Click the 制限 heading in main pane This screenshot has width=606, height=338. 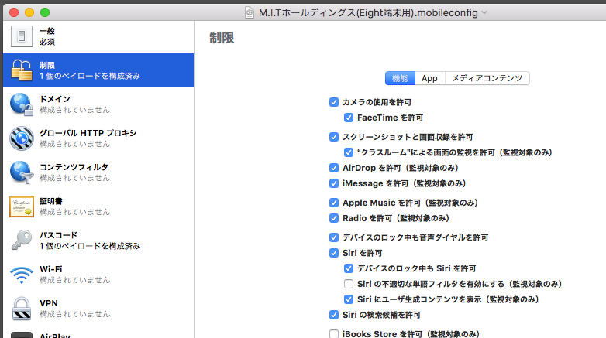(x=222, y=38)
